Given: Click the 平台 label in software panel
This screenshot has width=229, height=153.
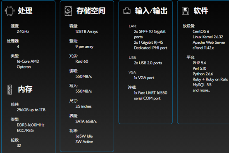Looking at the screenshot, I should (191, 57).
